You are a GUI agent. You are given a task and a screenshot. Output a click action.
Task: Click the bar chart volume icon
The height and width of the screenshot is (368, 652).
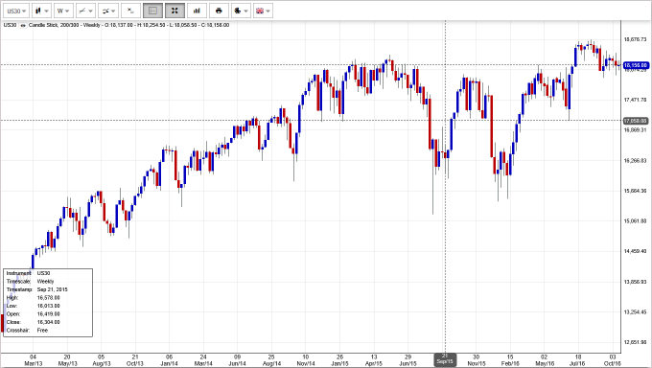(198, 11)
